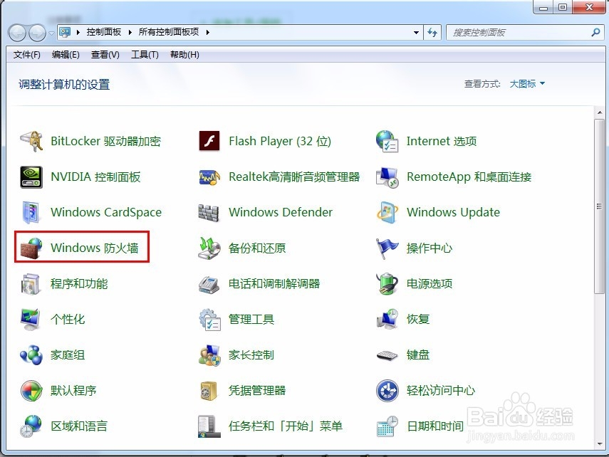Open Windows Update
This screenshot has height=457, width=609.
(452, 212)
